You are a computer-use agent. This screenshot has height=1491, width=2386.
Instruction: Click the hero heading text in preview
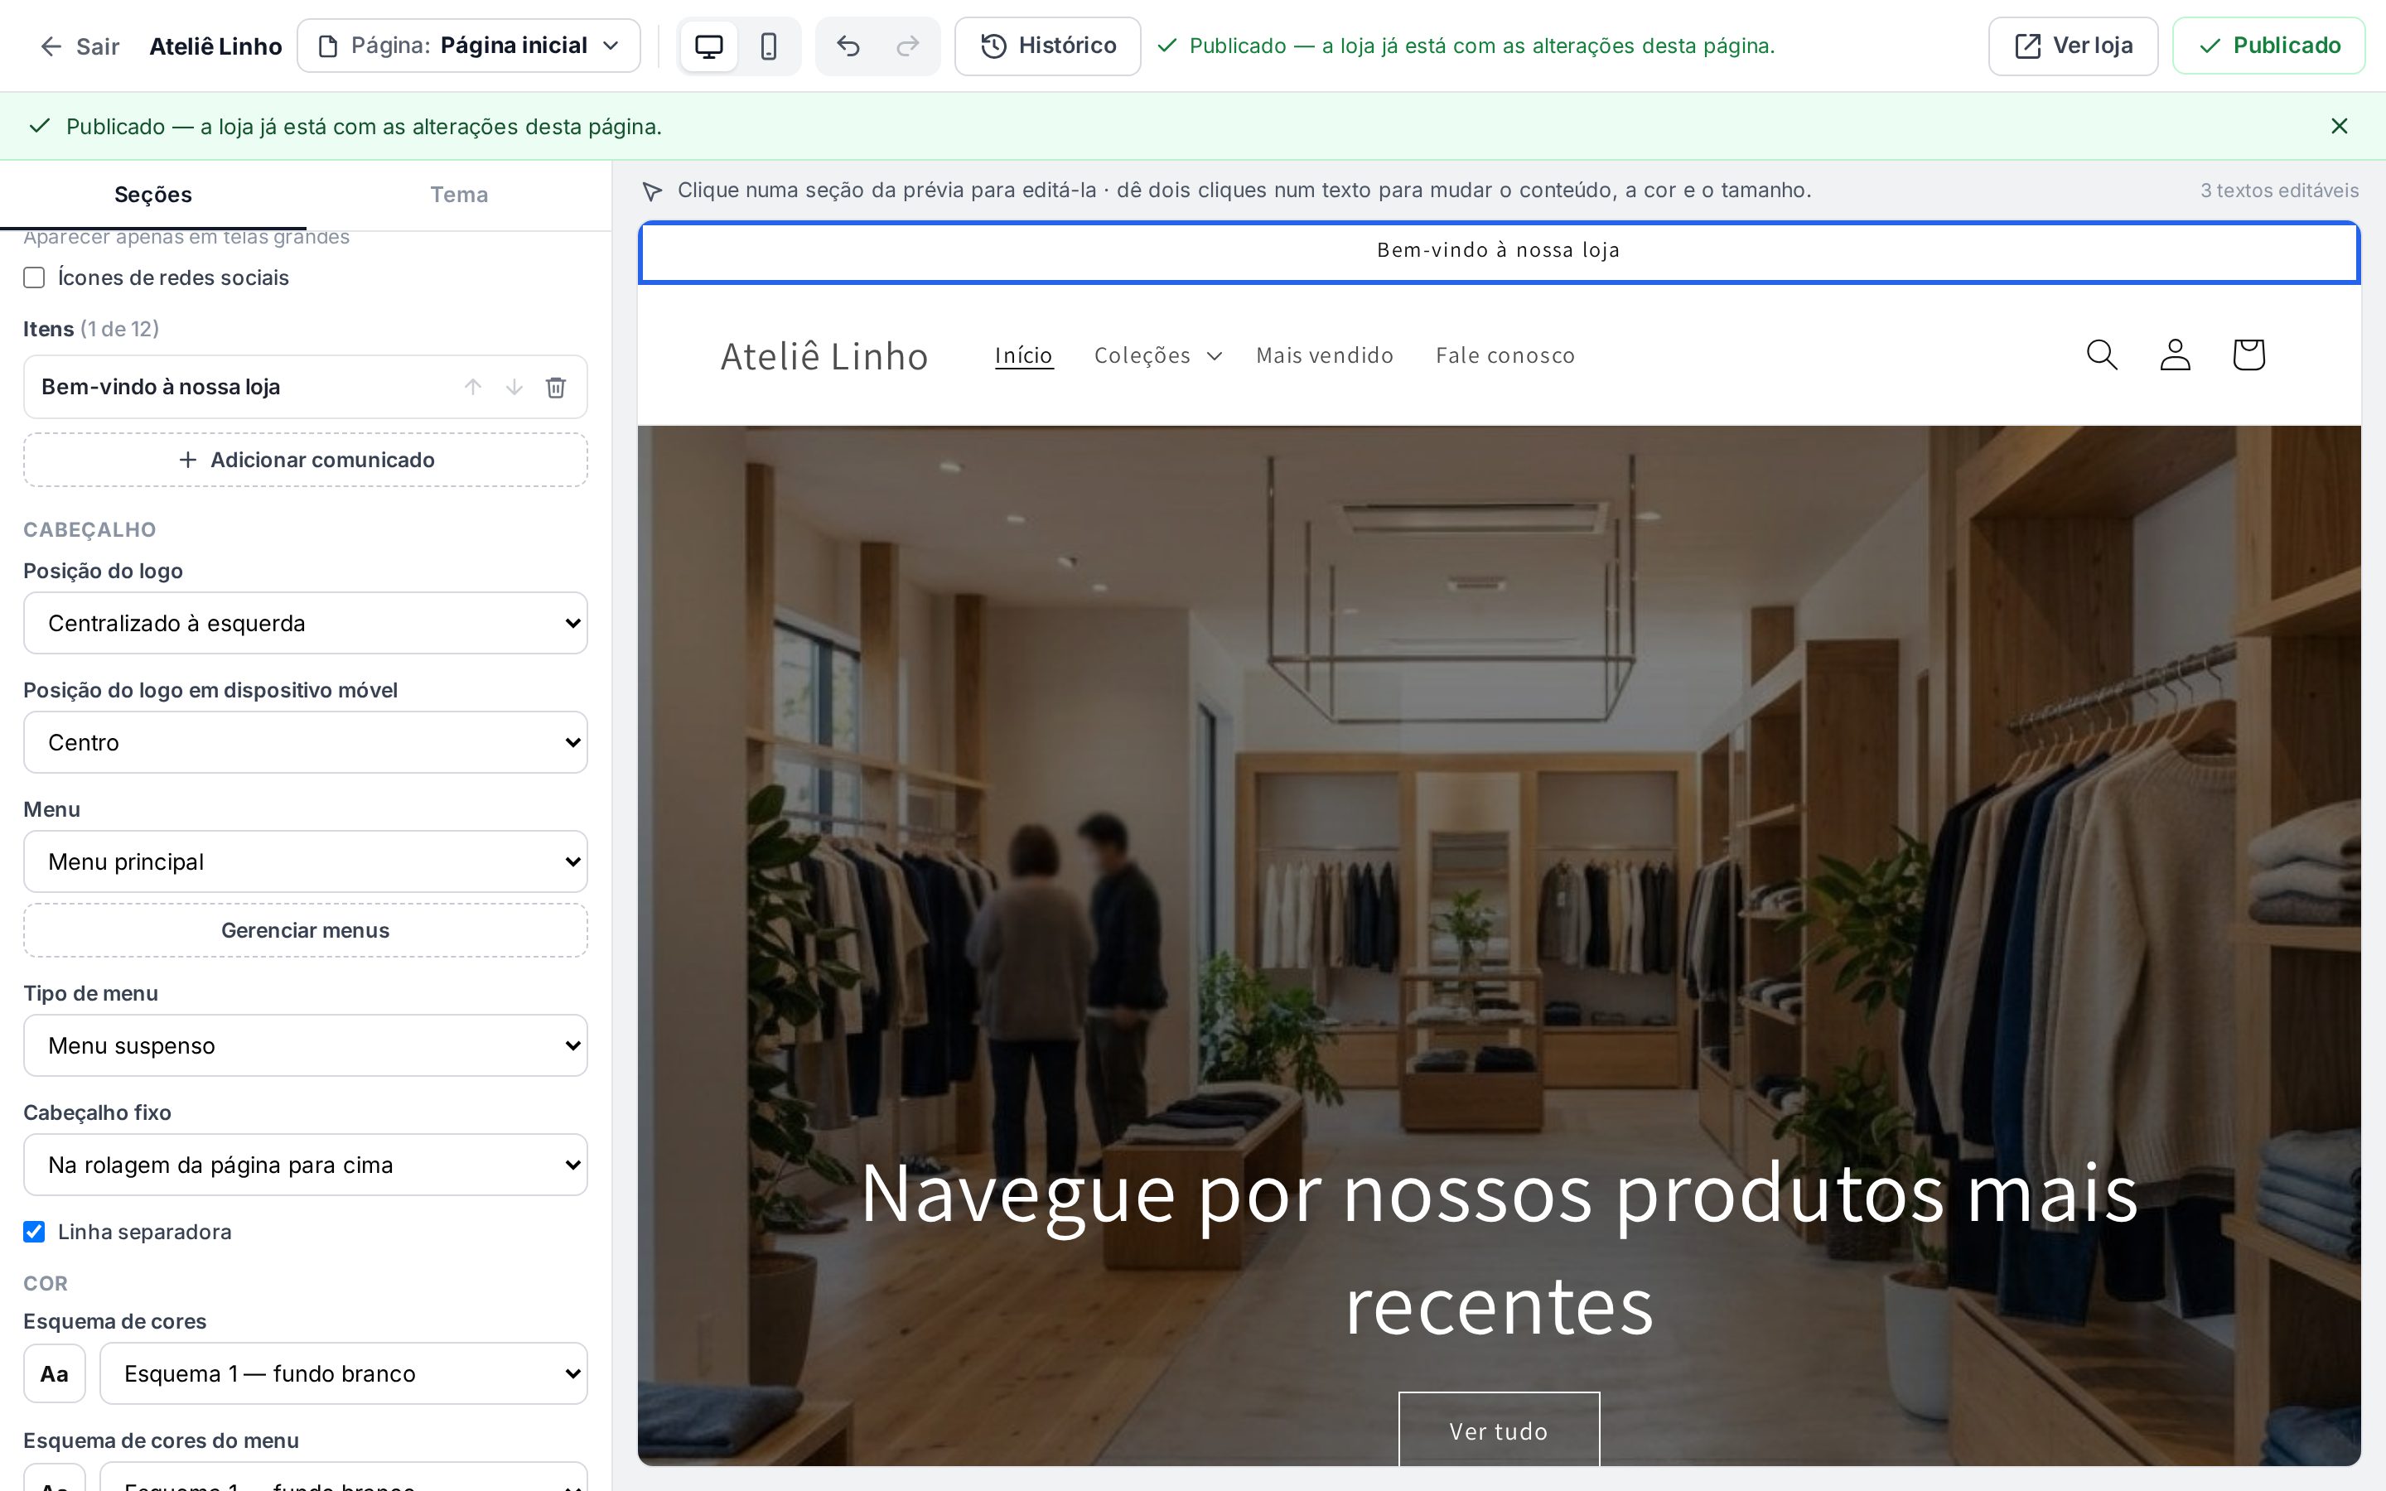[1499, 1248]
